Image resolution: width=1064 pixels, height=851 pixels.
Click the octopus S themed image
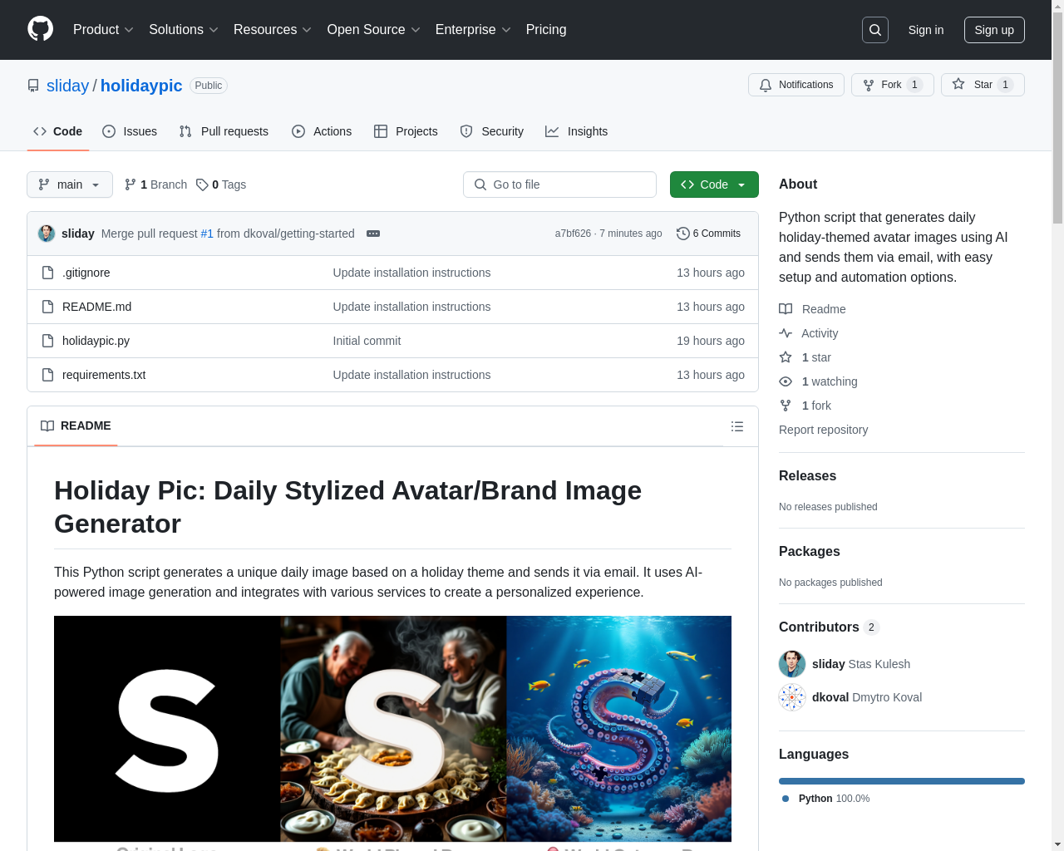tap(619, 729)
